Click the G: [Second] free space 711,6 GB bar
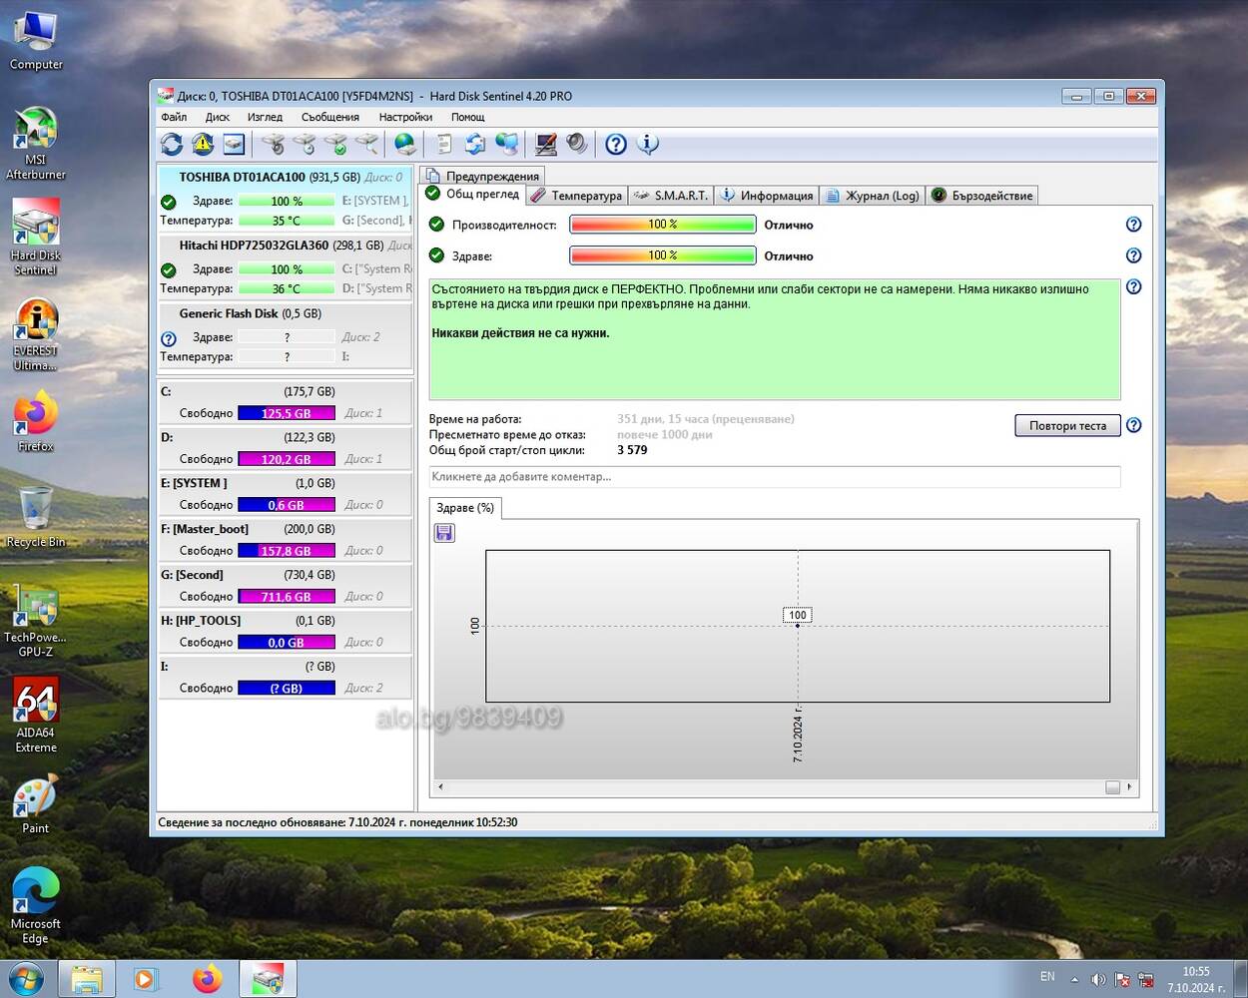This screenshot has height=998, width=1248. [x=287, y=597]
